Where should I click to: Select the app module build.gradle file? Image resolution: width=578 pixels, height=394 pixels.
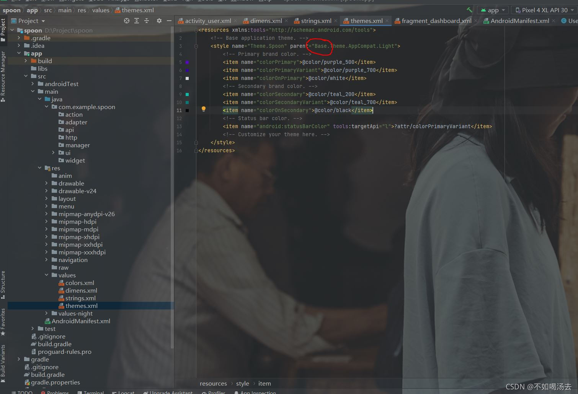coord(51,344)
